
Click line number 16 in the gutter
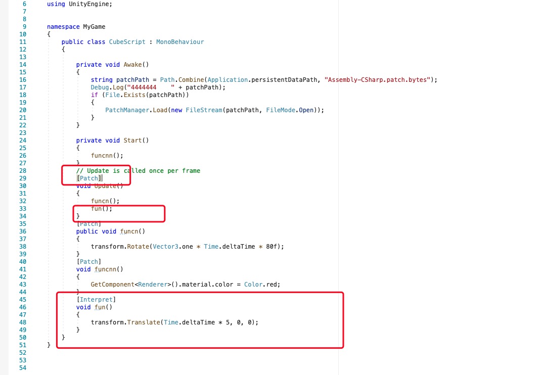(22, 79)
